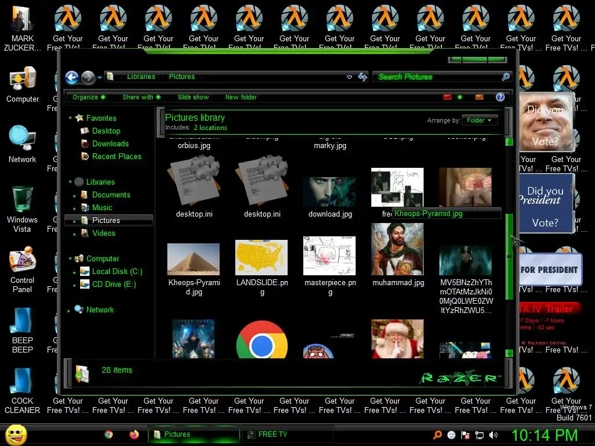Screen dimensions: 595x446
Task: Open the BEEP BEEP desktop icon
Action: tap(23, 330)
